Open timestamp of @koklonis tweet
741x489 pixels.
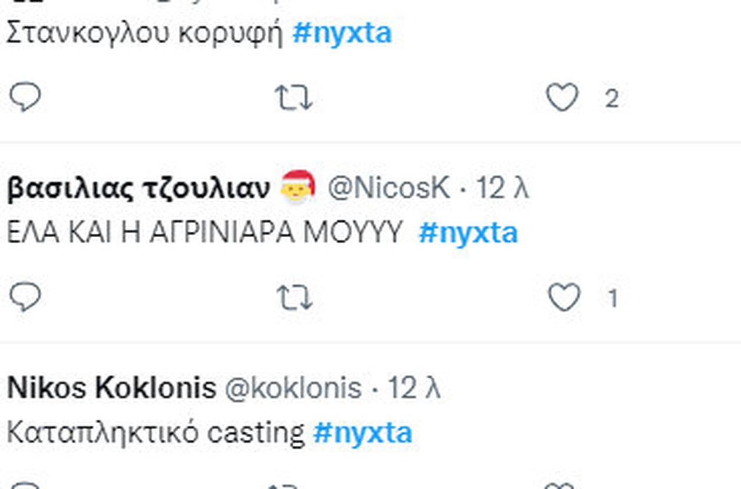[414, 388]
